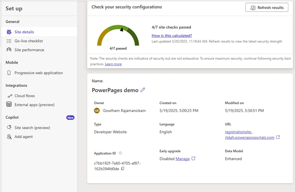Click the Site search magnifier icon
The image size is (295, 192).
click(x=9, y=127)
